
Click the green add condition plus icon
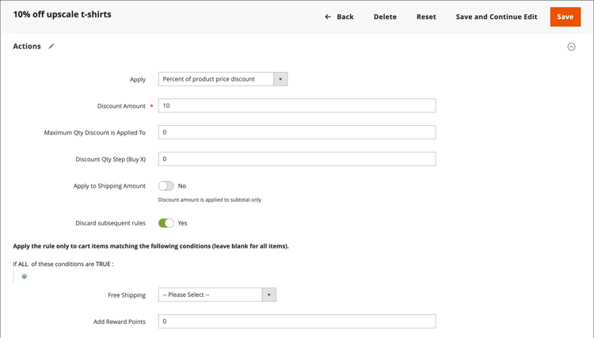25,276
